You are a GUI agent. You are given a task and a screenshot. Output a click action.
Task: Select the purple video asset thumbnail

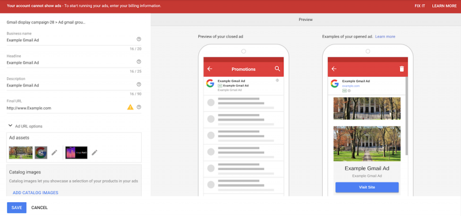tap(77, 153)
